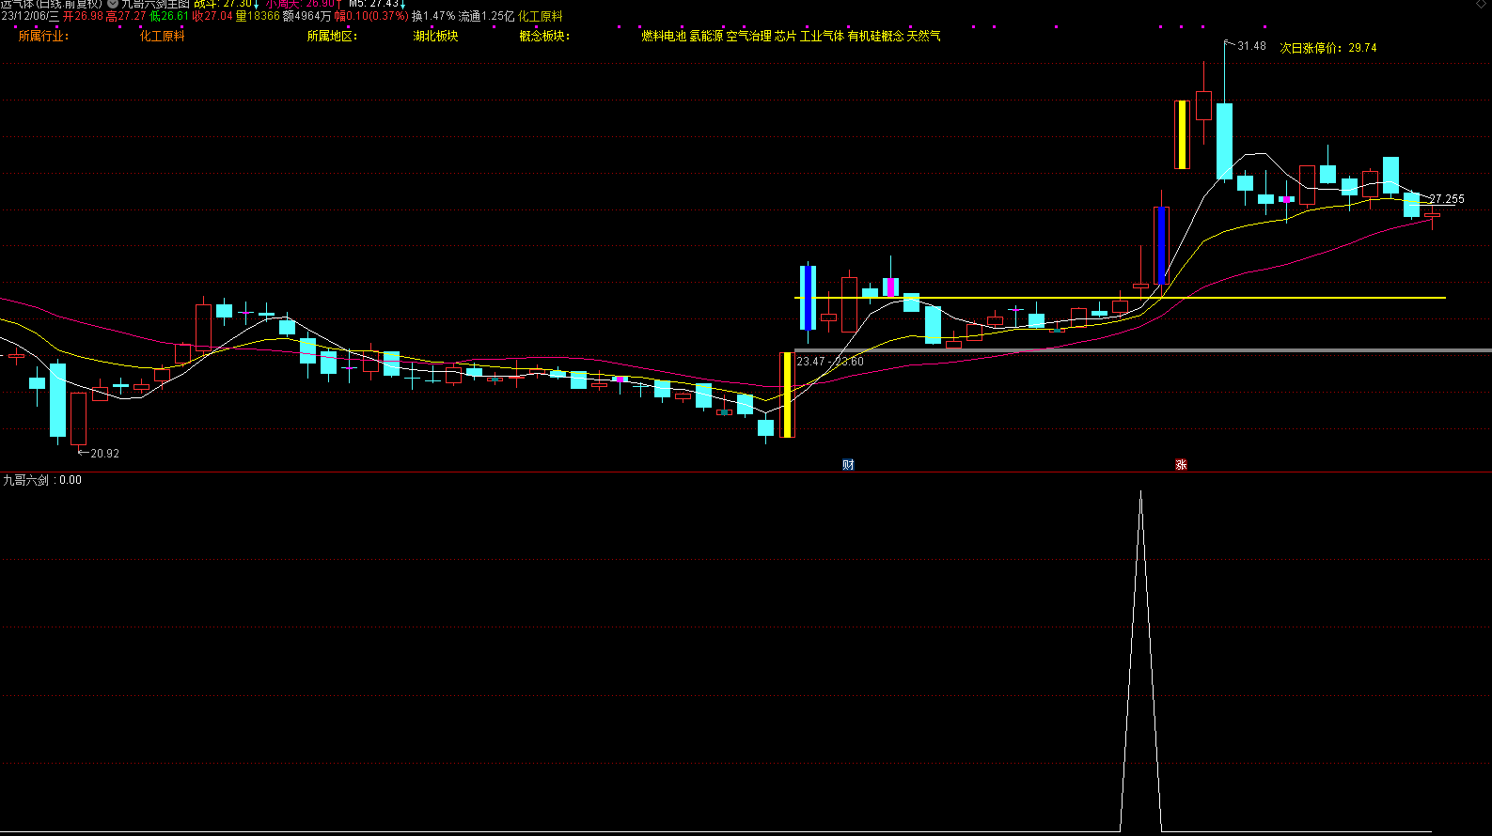1492x836 pixels.
Task: Click the 涨 limit-up event marker
Action: click(1181, 465)
